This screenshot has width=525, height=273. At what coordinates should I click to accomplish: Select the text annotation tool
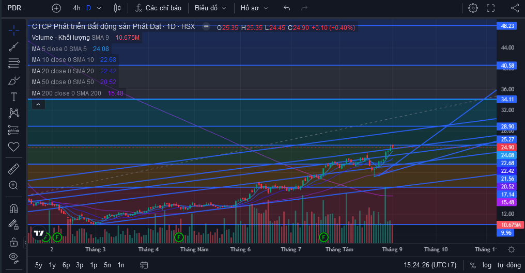tap(14, 97)
